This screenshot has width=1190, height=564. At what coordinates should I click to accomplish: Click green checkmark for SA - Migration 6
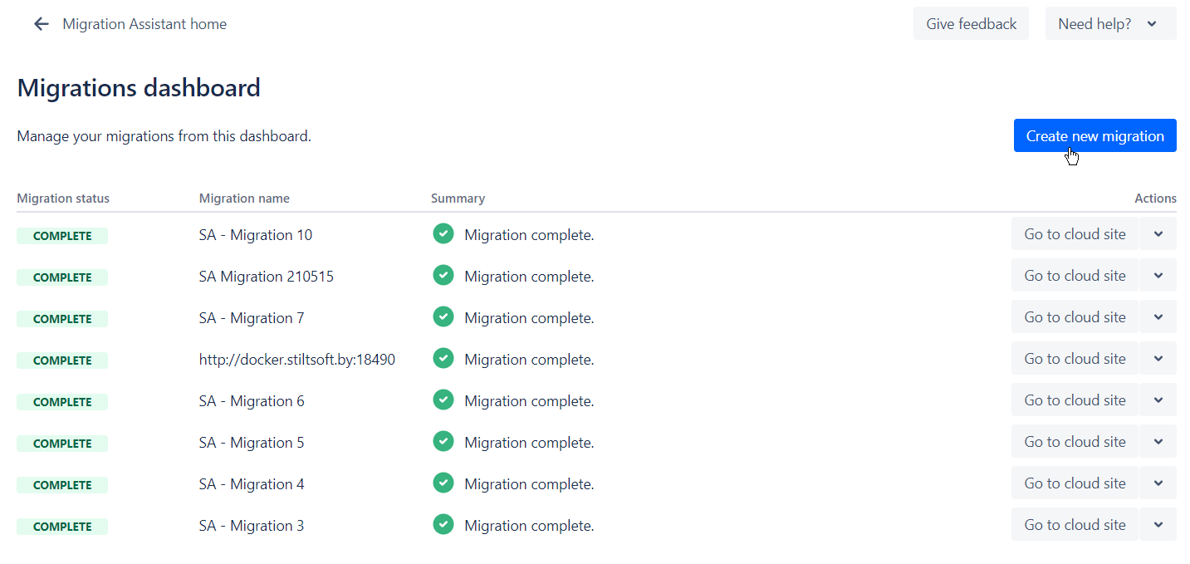[443, 400]
